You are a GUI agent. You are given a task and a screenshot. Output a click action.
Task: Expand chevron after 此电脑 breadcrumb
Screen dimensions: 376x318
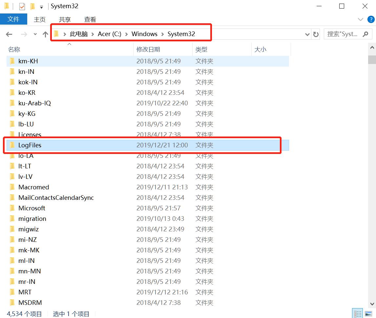[x=93, y=34]
